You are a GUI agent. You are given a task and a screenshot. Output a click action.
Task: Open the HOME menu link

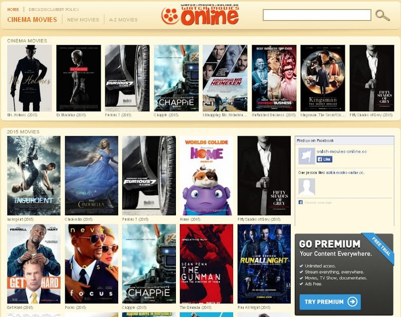pos(13,10)
